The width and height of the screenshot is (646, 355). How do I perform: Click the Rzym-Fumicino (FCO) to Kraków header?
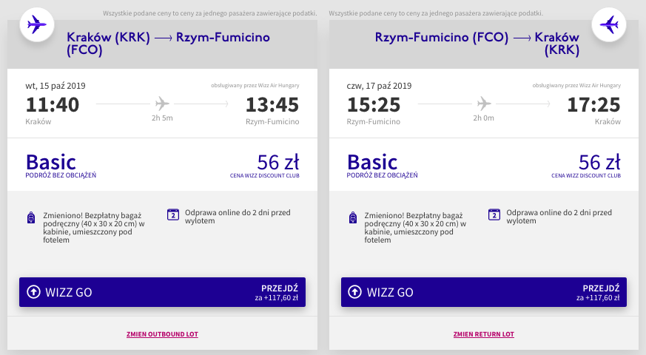pyautogui.click(x=477, y=43)
